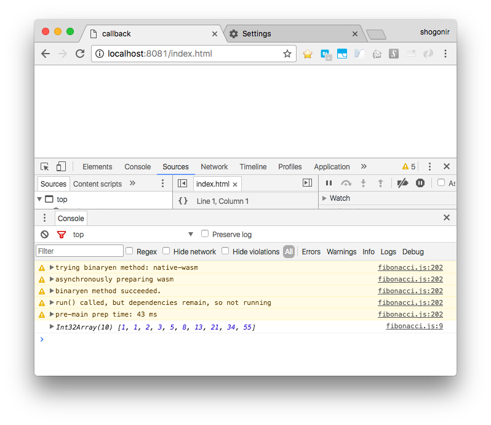Switch to the Network panel

[214, 167]
